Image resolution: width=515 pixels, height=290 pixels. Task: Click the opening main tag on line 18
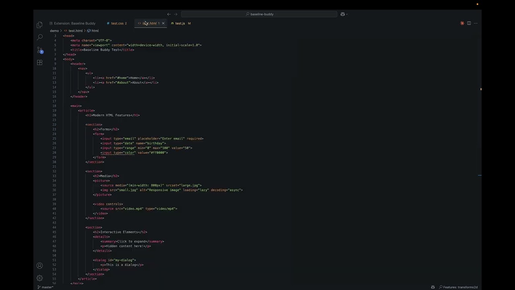pyautogui.click(x=76, y=106)
